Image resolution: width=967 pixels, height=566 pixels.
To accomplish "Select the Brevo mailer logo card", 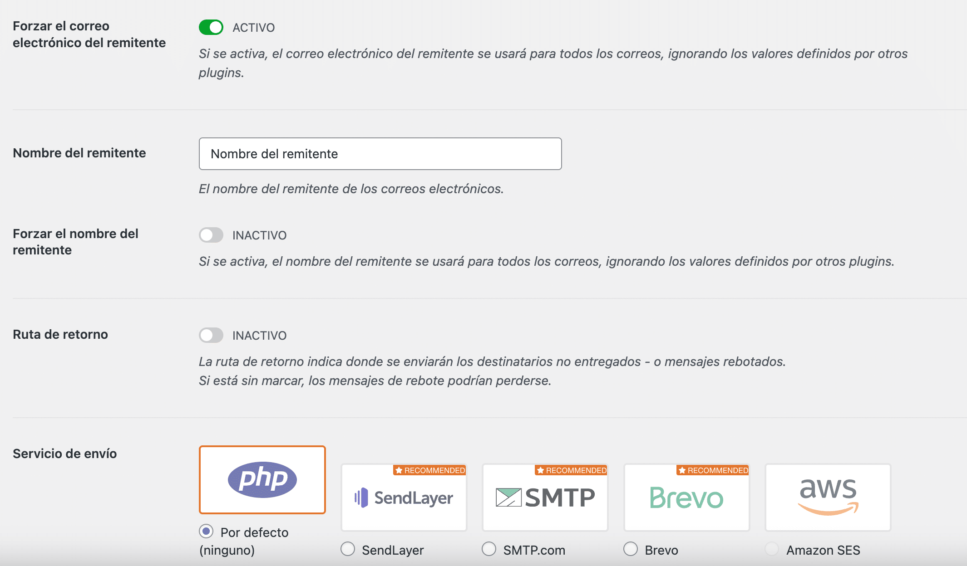I will click(x=686, y=498).
